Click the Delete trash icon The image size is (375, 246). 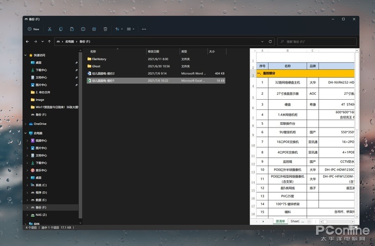coord(106,29)
